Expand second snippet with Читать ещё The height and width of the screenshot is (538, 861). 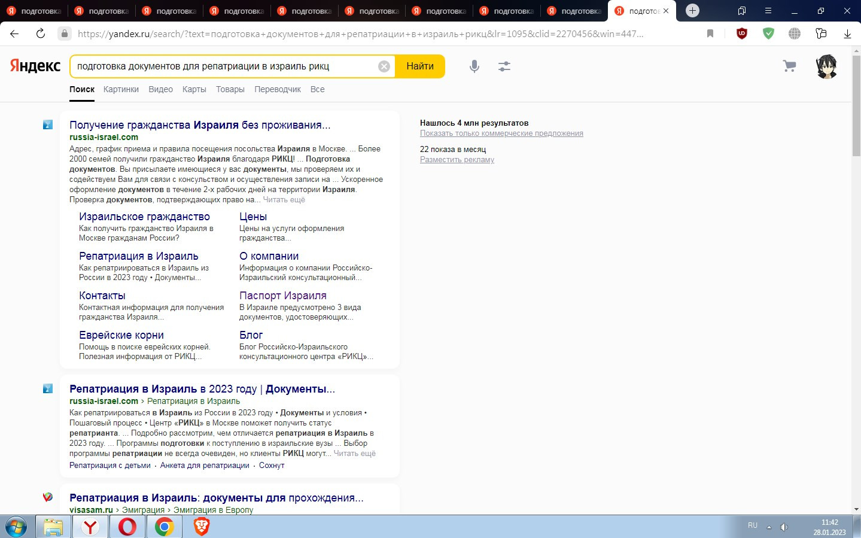(x=355, y=454)
